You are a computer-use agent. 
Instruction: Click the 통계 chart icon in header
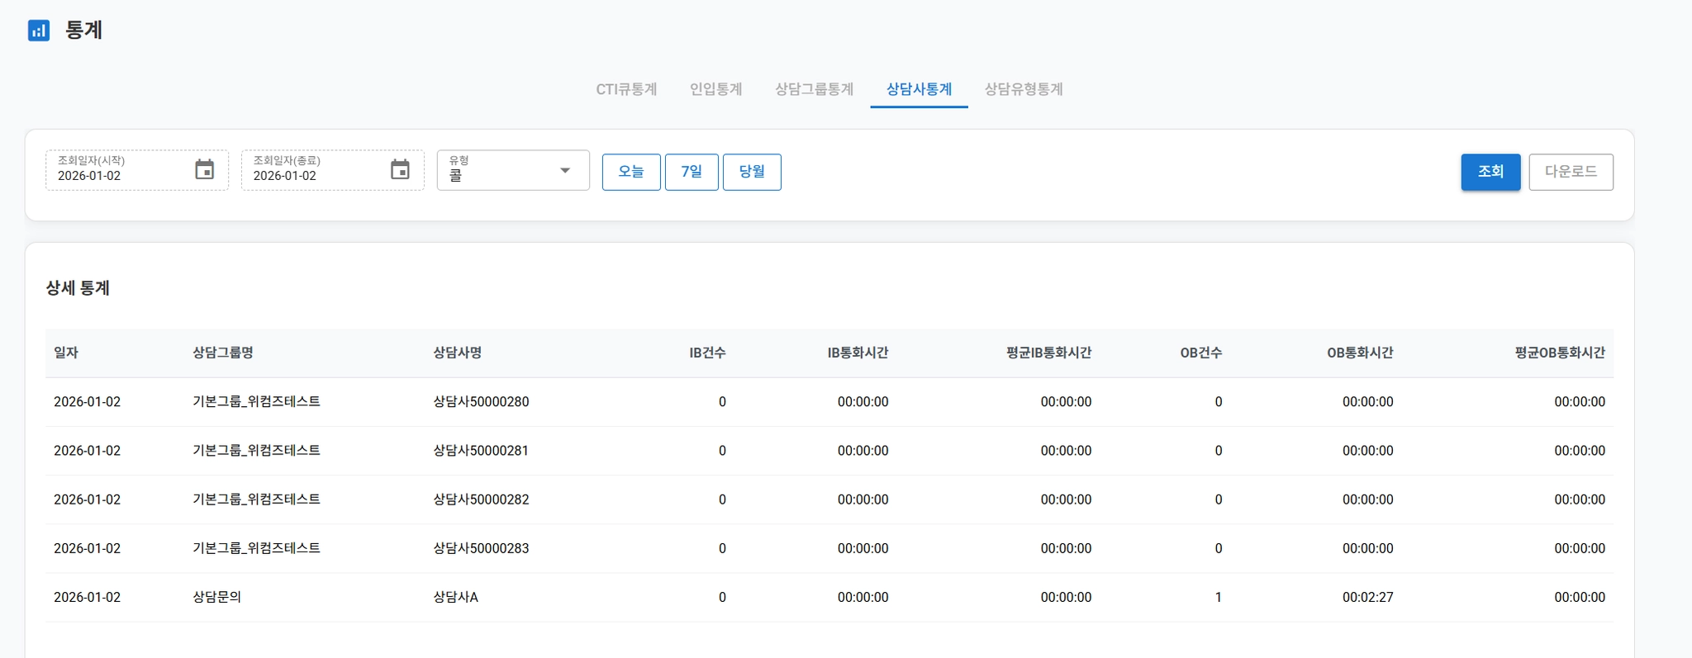(39, 31)
